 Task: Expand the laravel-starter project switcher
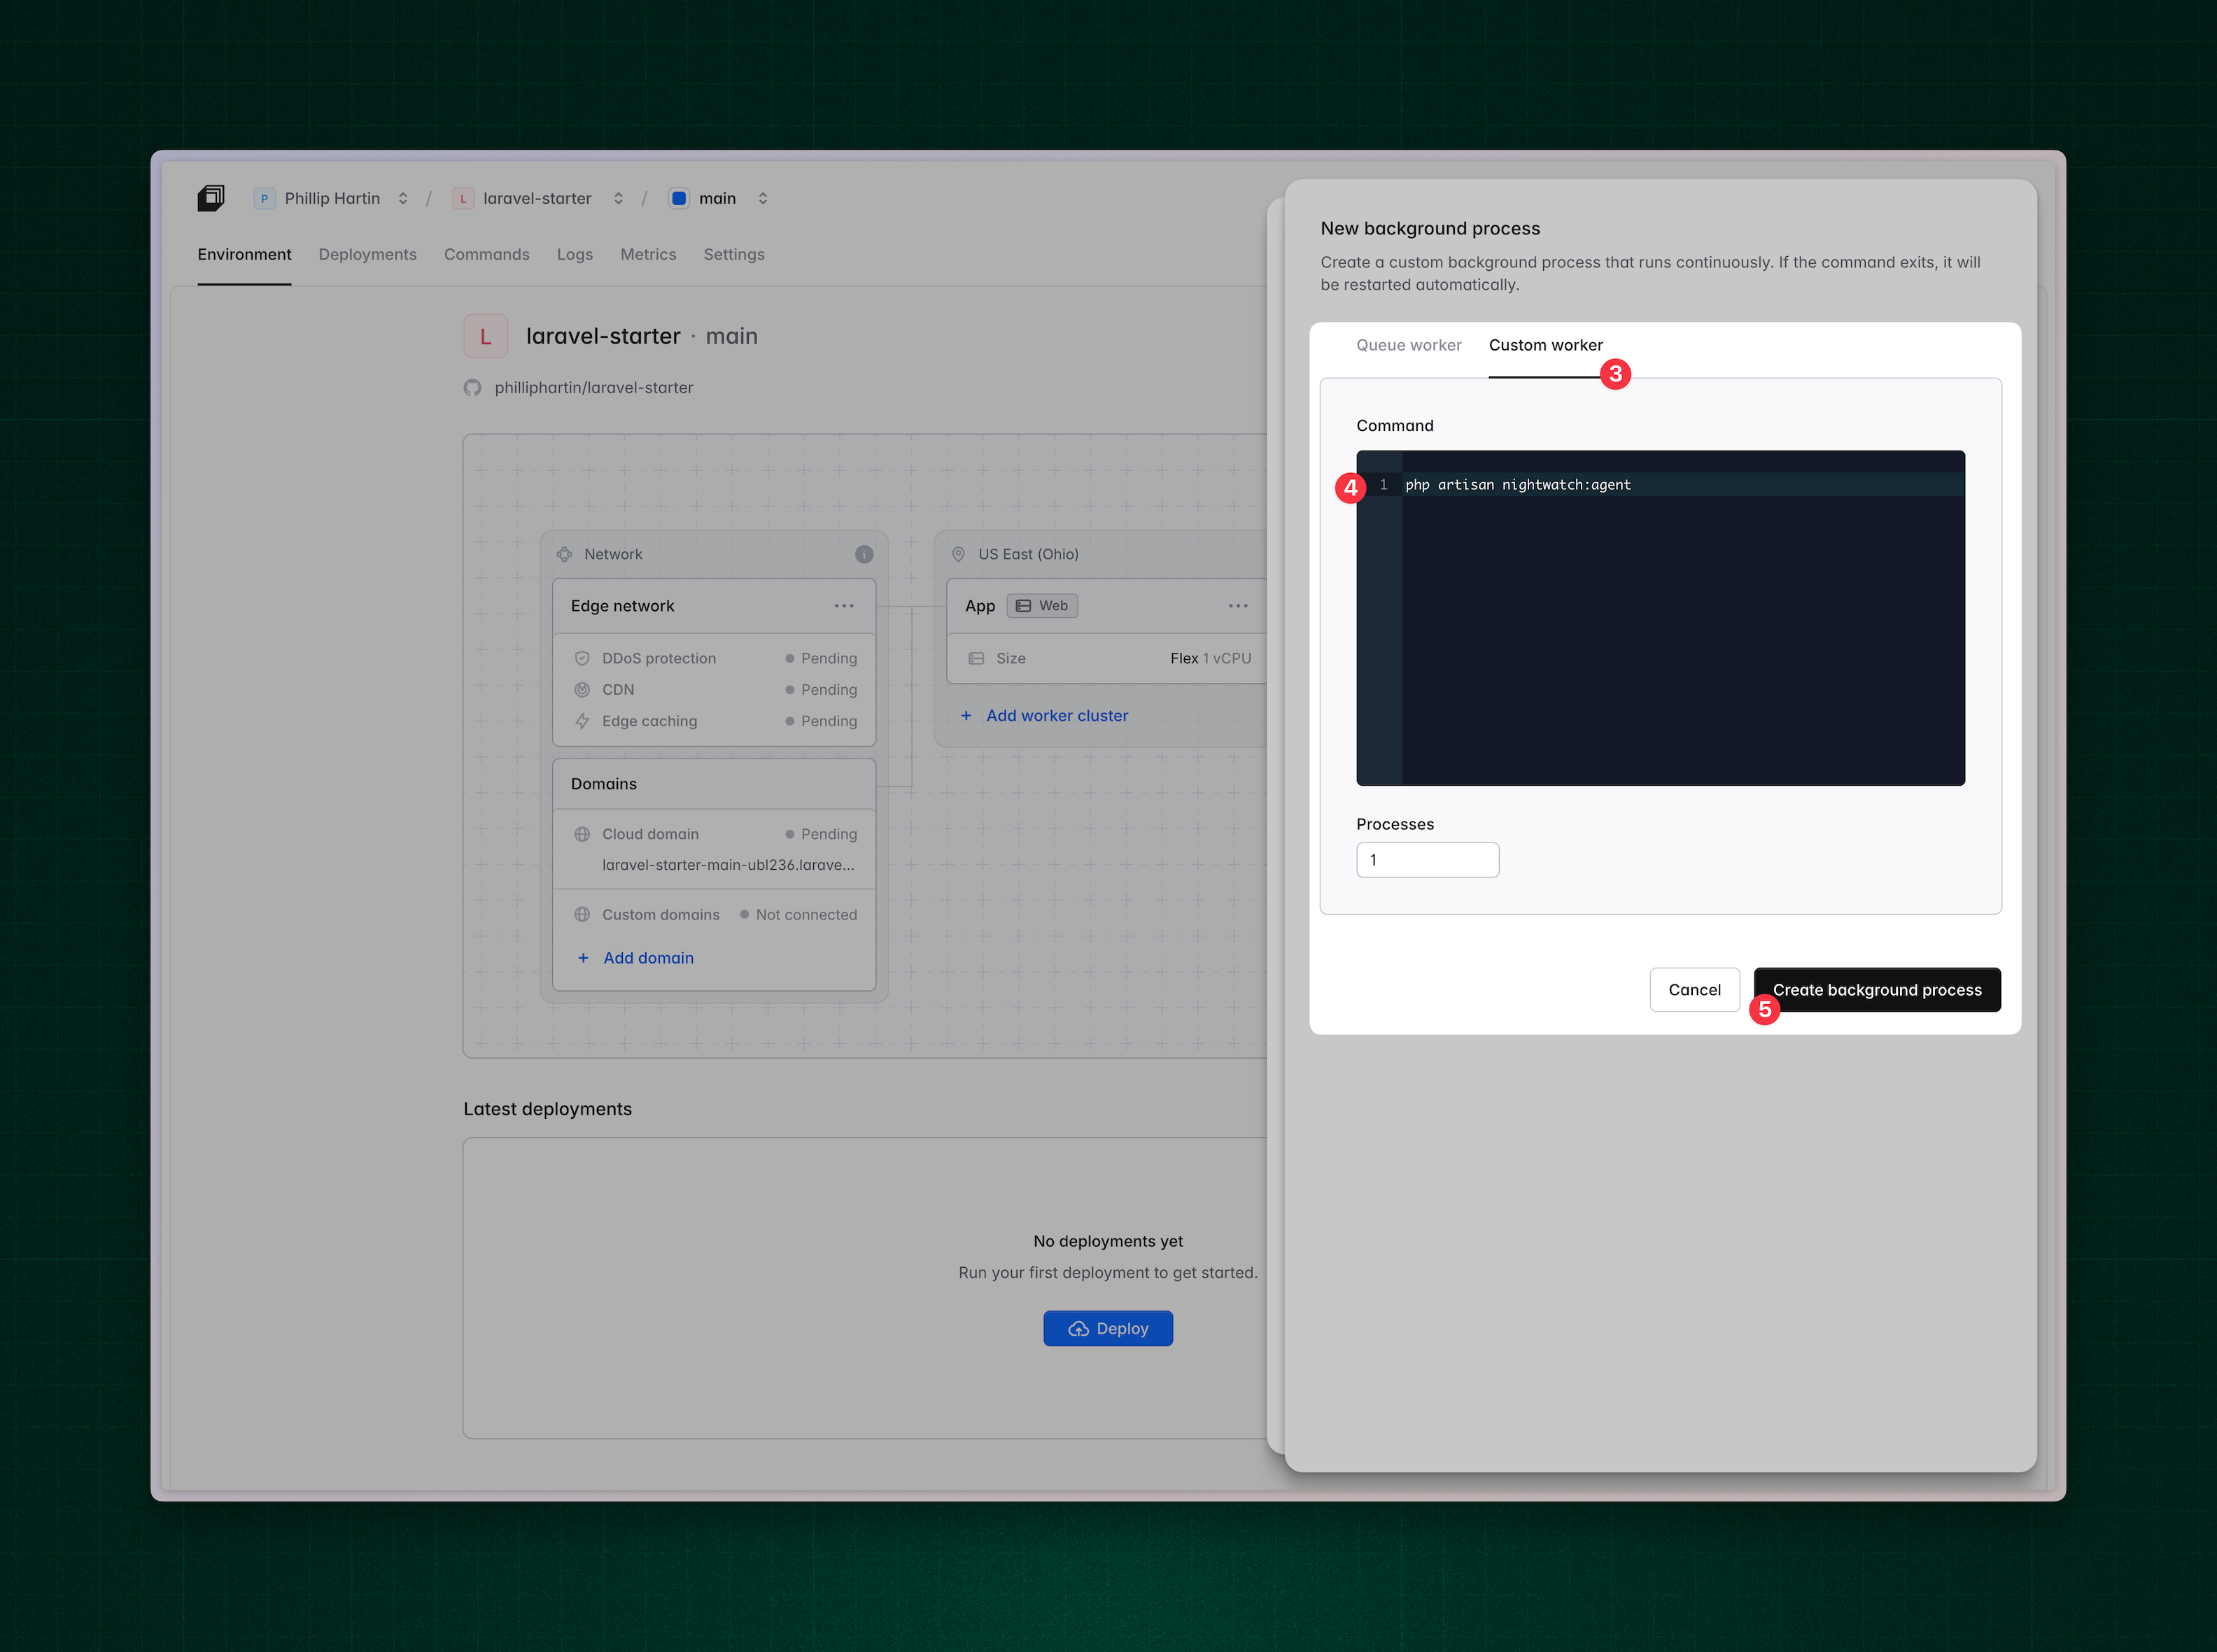click(618, 198)
